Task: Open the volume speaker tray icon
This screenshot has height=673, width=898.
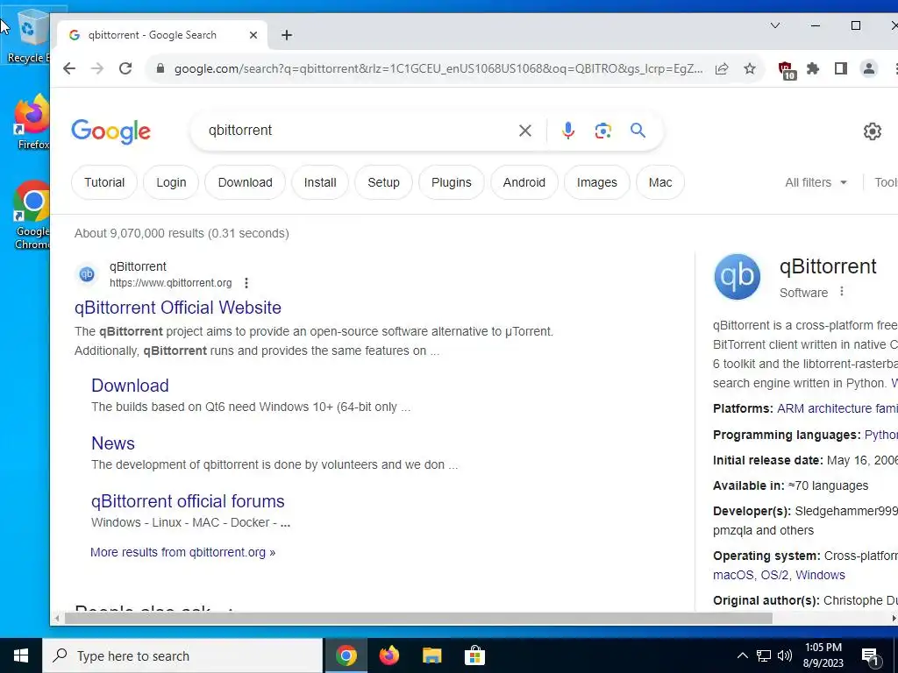Action: click(785, 655)
